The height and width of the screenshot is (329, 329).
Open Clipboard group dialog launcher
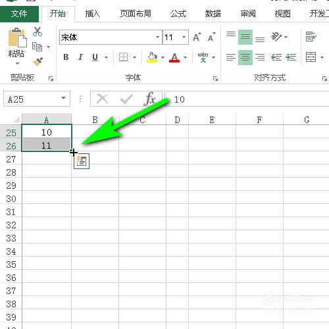51,78
